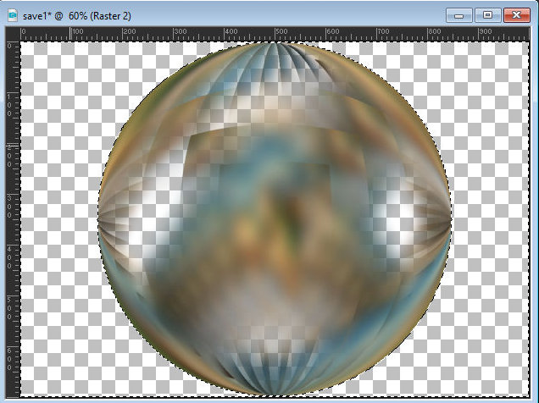This screenshot has height=403, width=539.
Task: Click the ruler origin corner box
Action: point(13,34)
